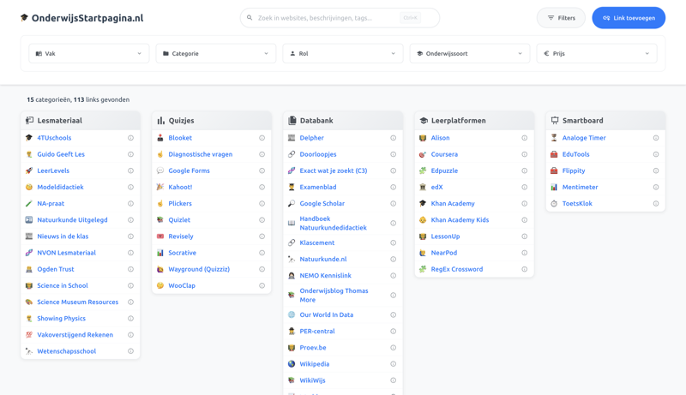686x395 pixels.
Task: Click the Link toevoegen button
Action: click(629, 18)
